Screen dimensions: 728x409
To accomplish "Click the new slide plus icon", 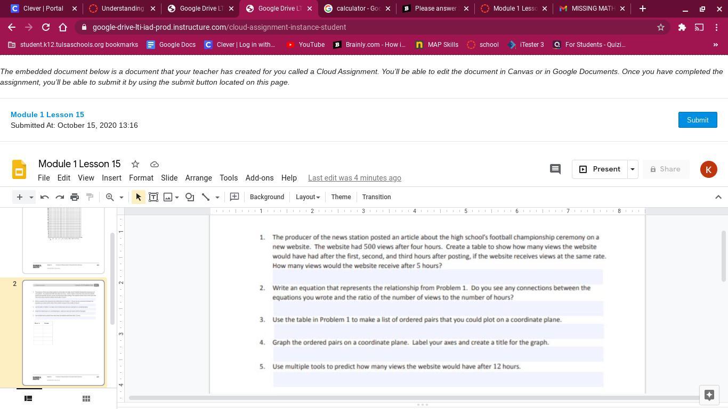I will tap(19, 197).
